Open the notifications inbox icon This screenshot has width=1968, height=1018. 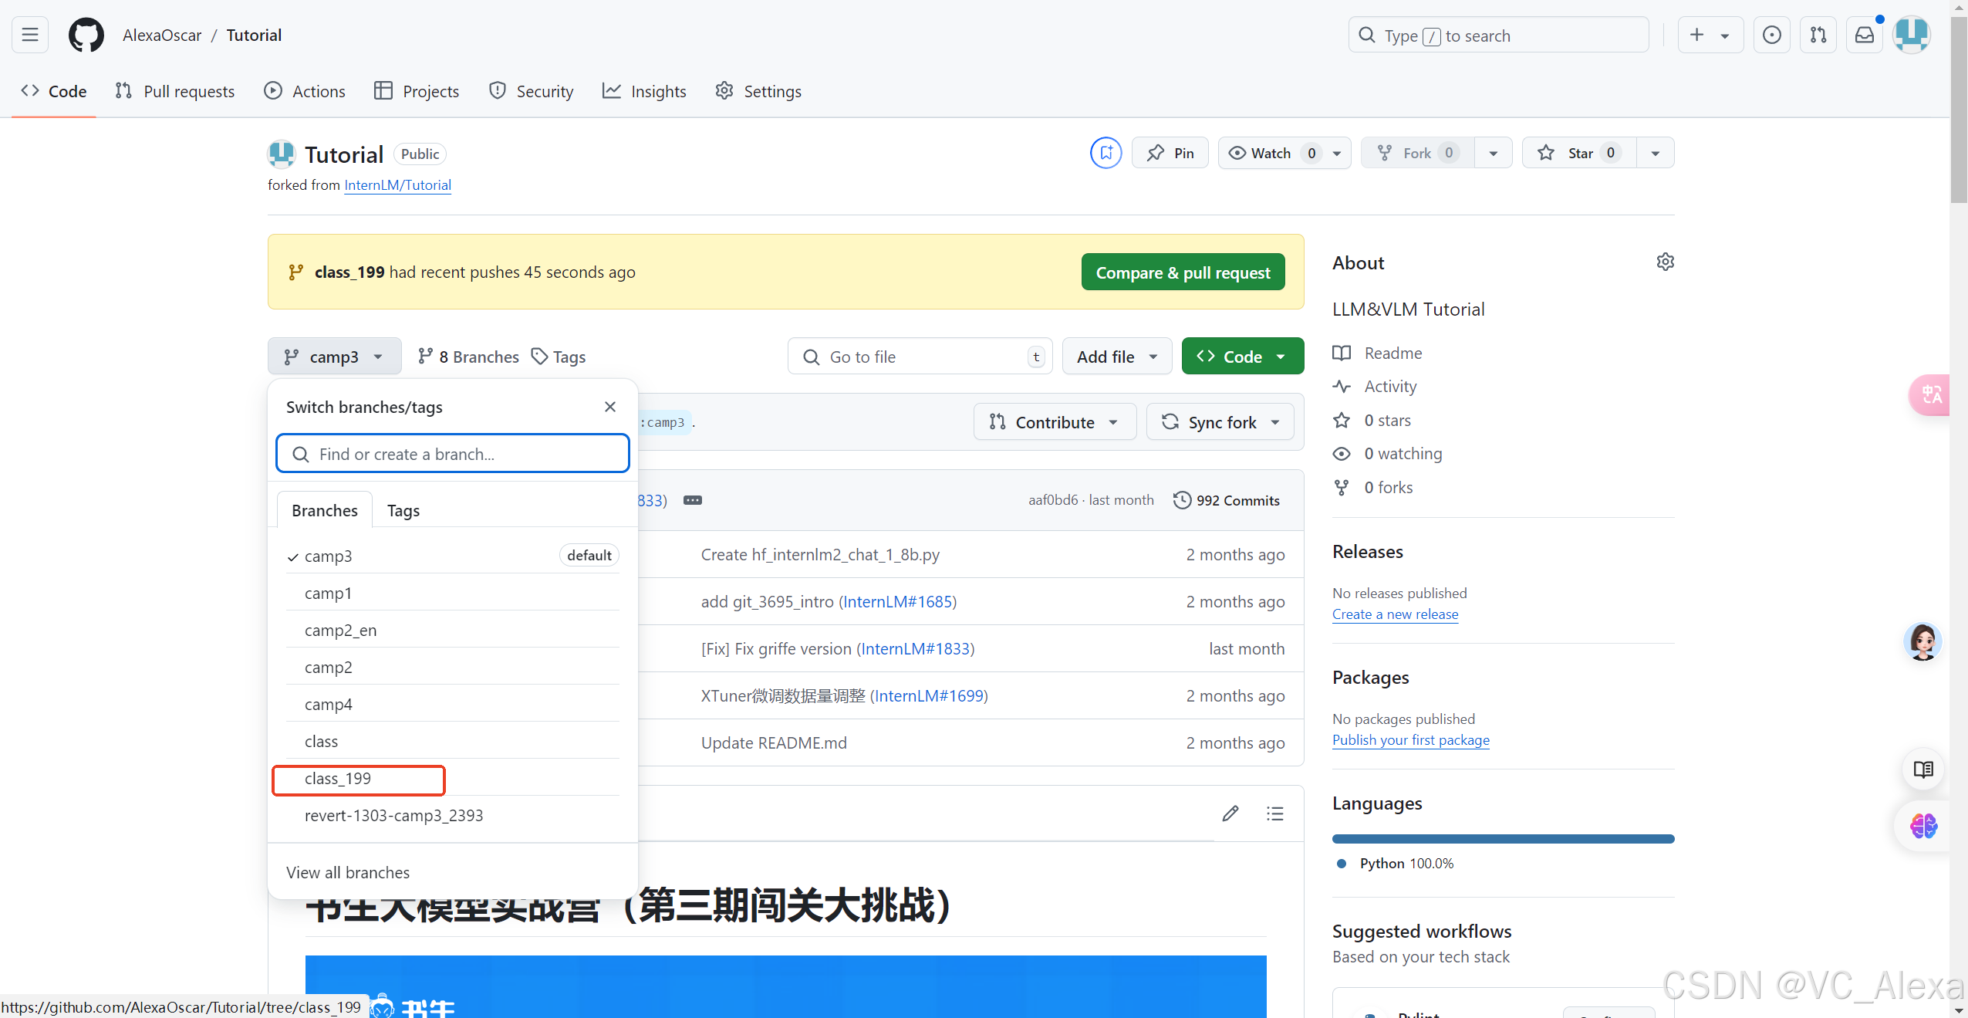coord(1864,36)
